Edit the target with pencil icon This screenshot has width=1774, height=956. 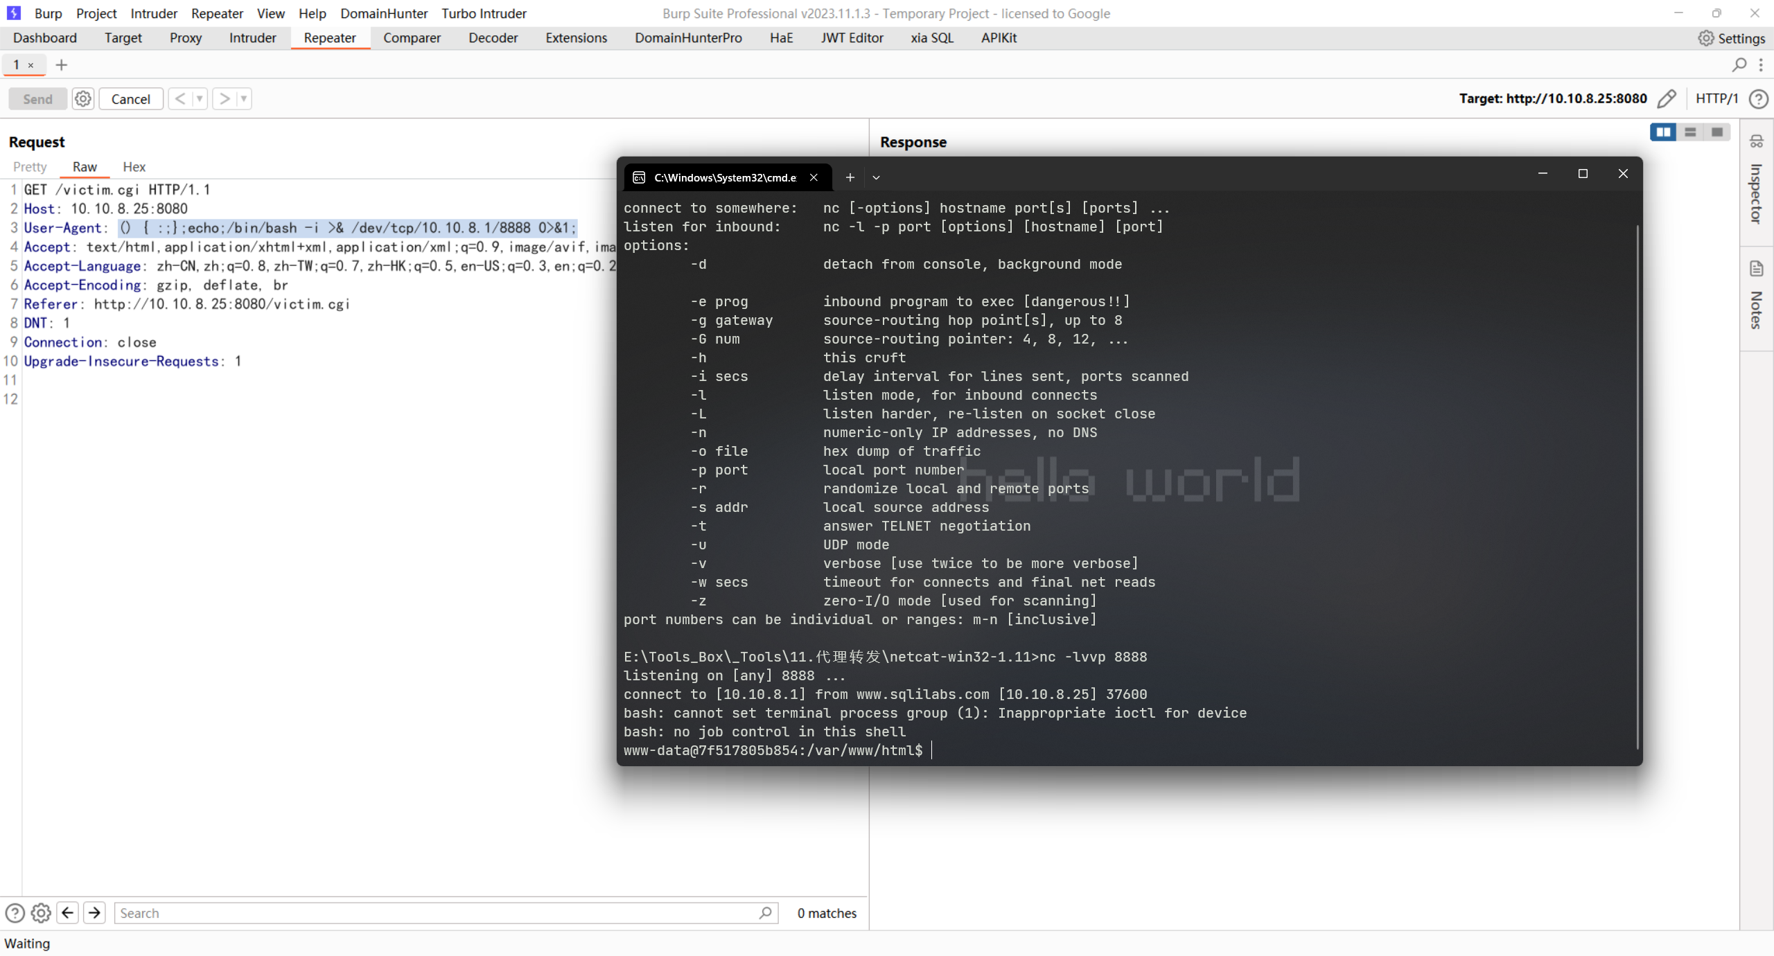click(x=1667, y=99)
